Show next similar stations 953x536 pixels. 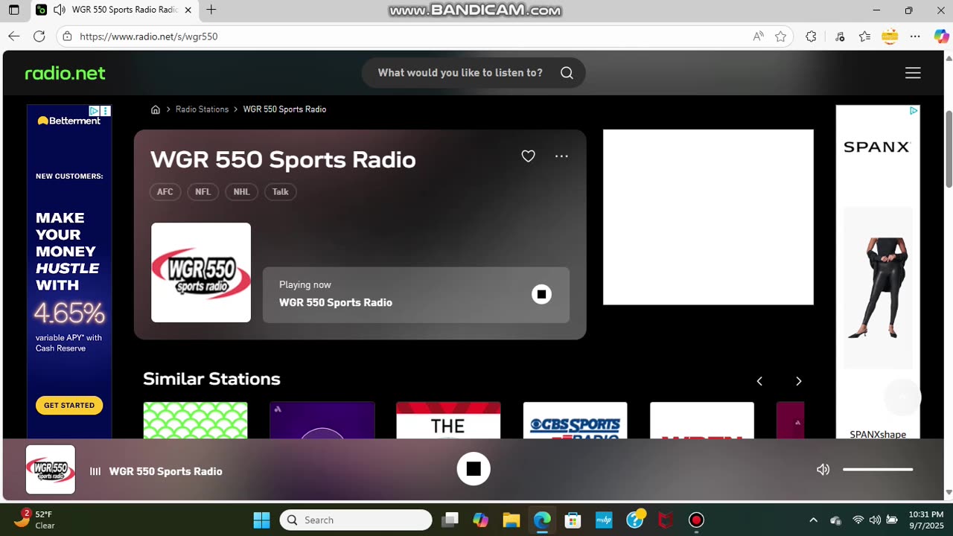798,381
